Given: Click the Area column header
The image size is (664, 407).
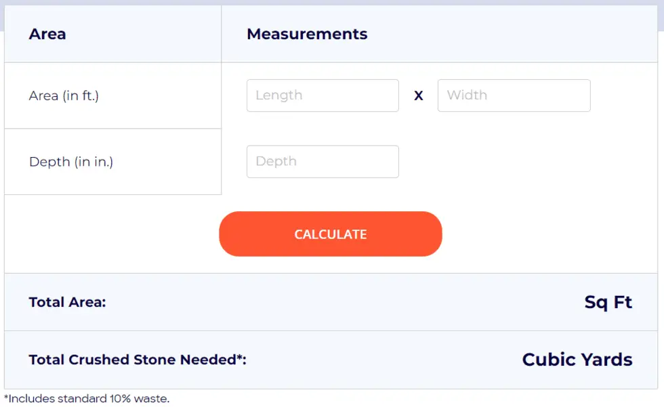Looking at the screenshot, I should click(x=47, y=34).
